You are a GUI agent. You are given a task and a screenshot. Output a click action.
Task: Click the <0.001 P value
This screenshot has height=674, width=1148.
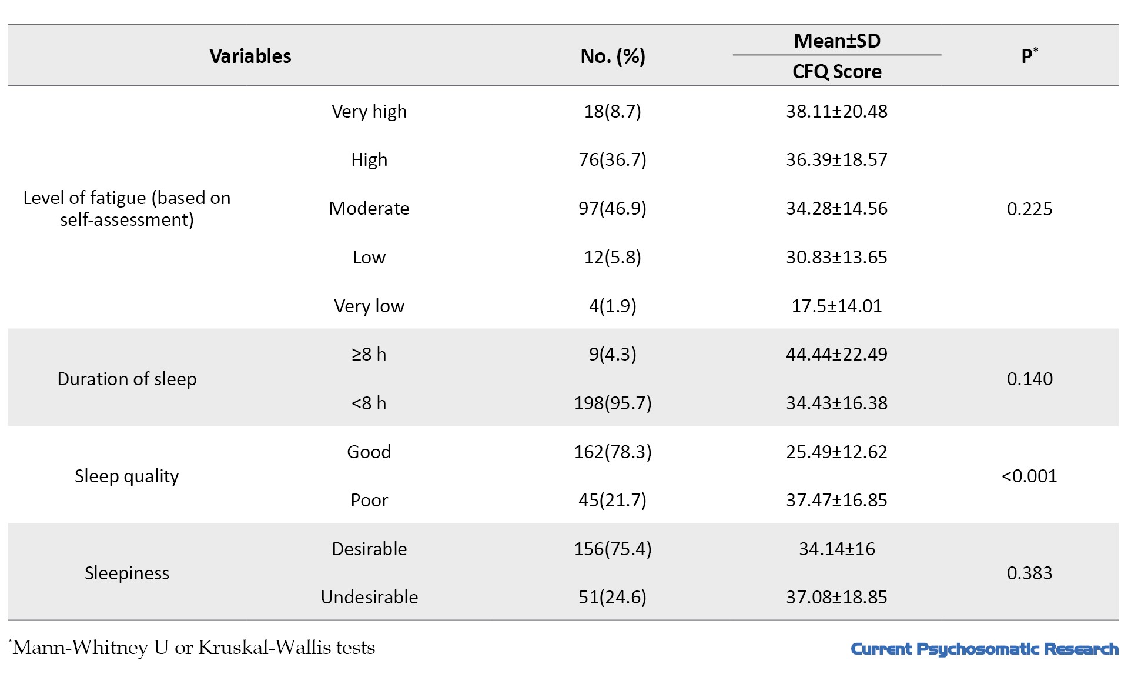click(x=1029, y=476)
